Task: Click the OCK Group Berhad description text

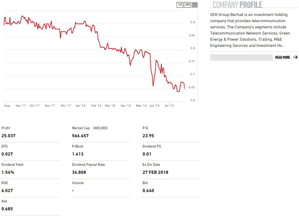Action: tap(250, 30)
